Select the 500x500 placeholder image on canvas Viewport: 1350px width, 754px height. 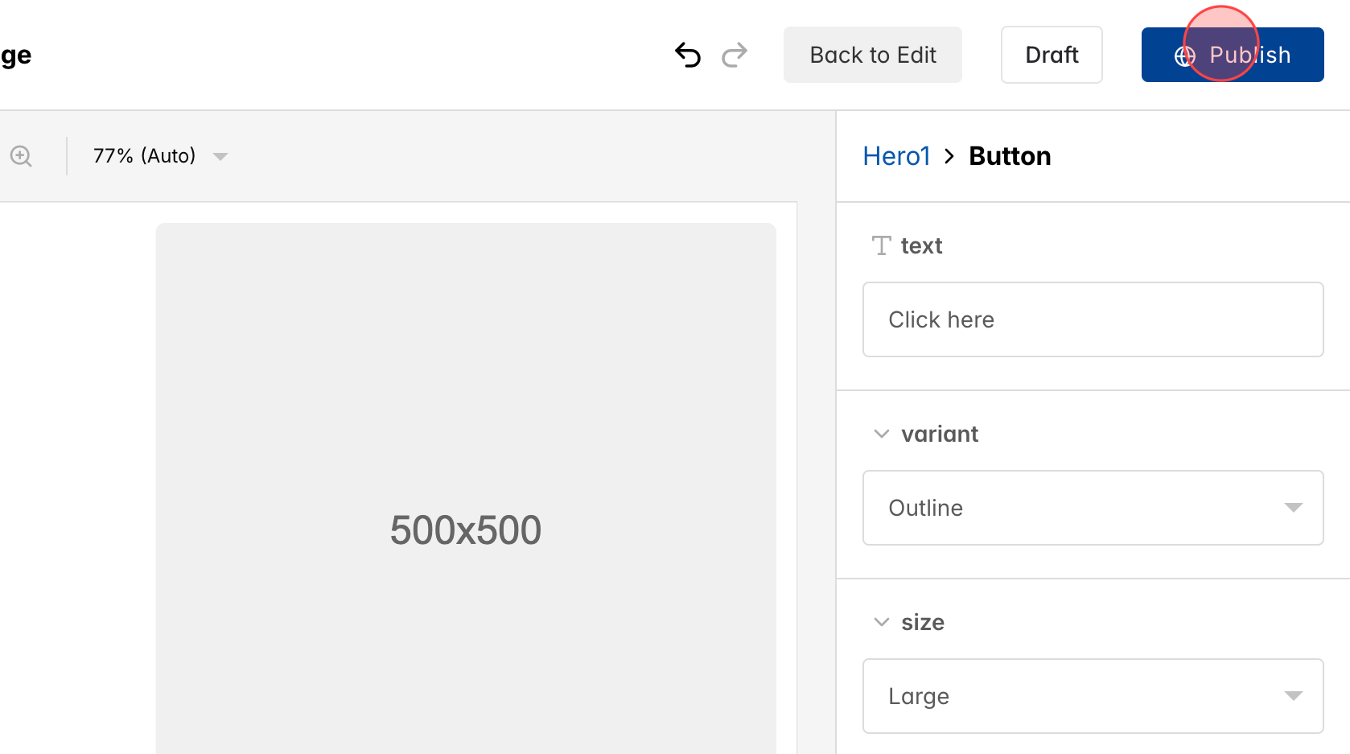point(466,528)
